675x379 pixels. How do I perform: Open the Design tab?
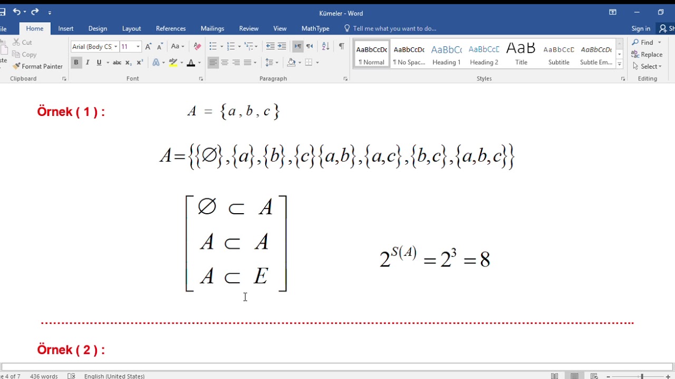[98, 28]
